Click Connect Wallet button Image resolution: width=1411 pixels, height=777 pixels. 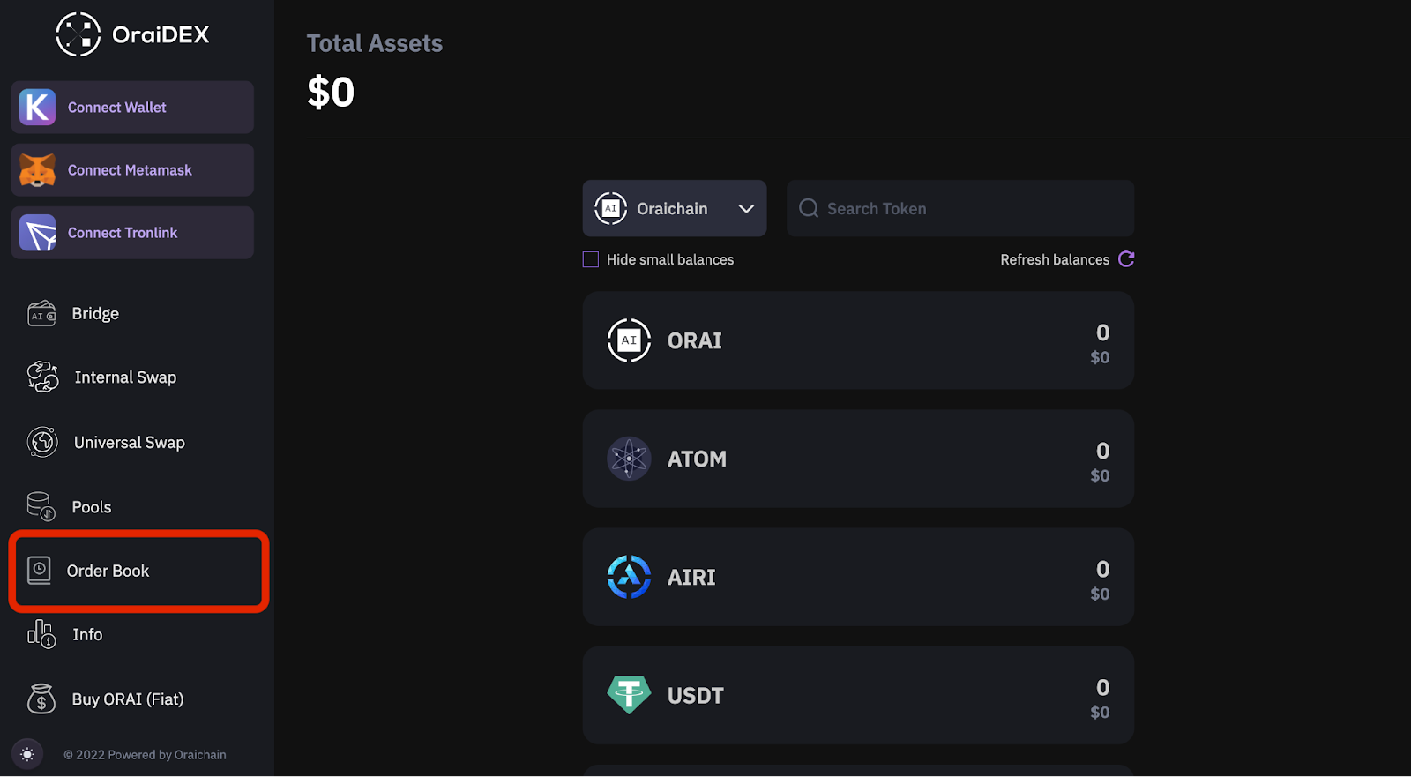pos(132,108)
